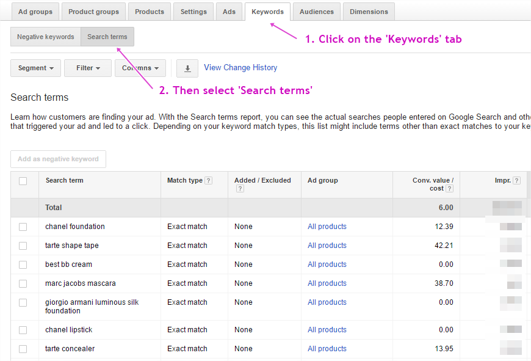The image size is (531, 361).
Task: Open the Dimensions tab
Action: [369, 12]
